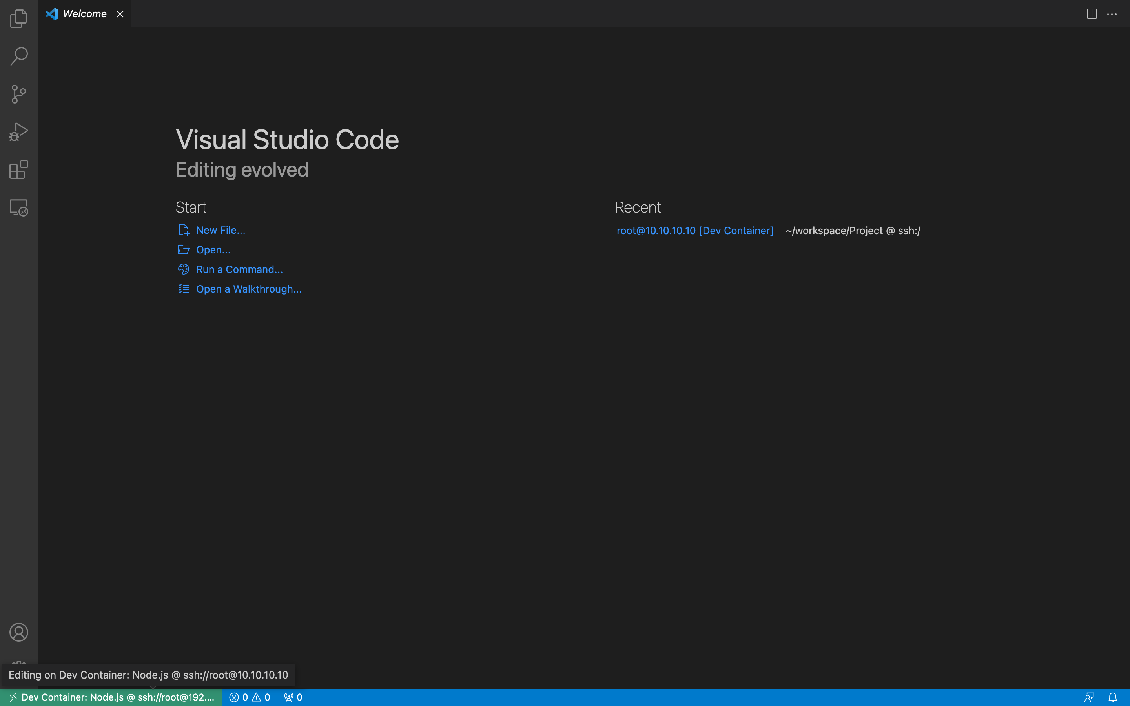This screenshot has width=1130, height=706.
Task: Click Open a Walkthrough... link
Action: click(248, 289)
